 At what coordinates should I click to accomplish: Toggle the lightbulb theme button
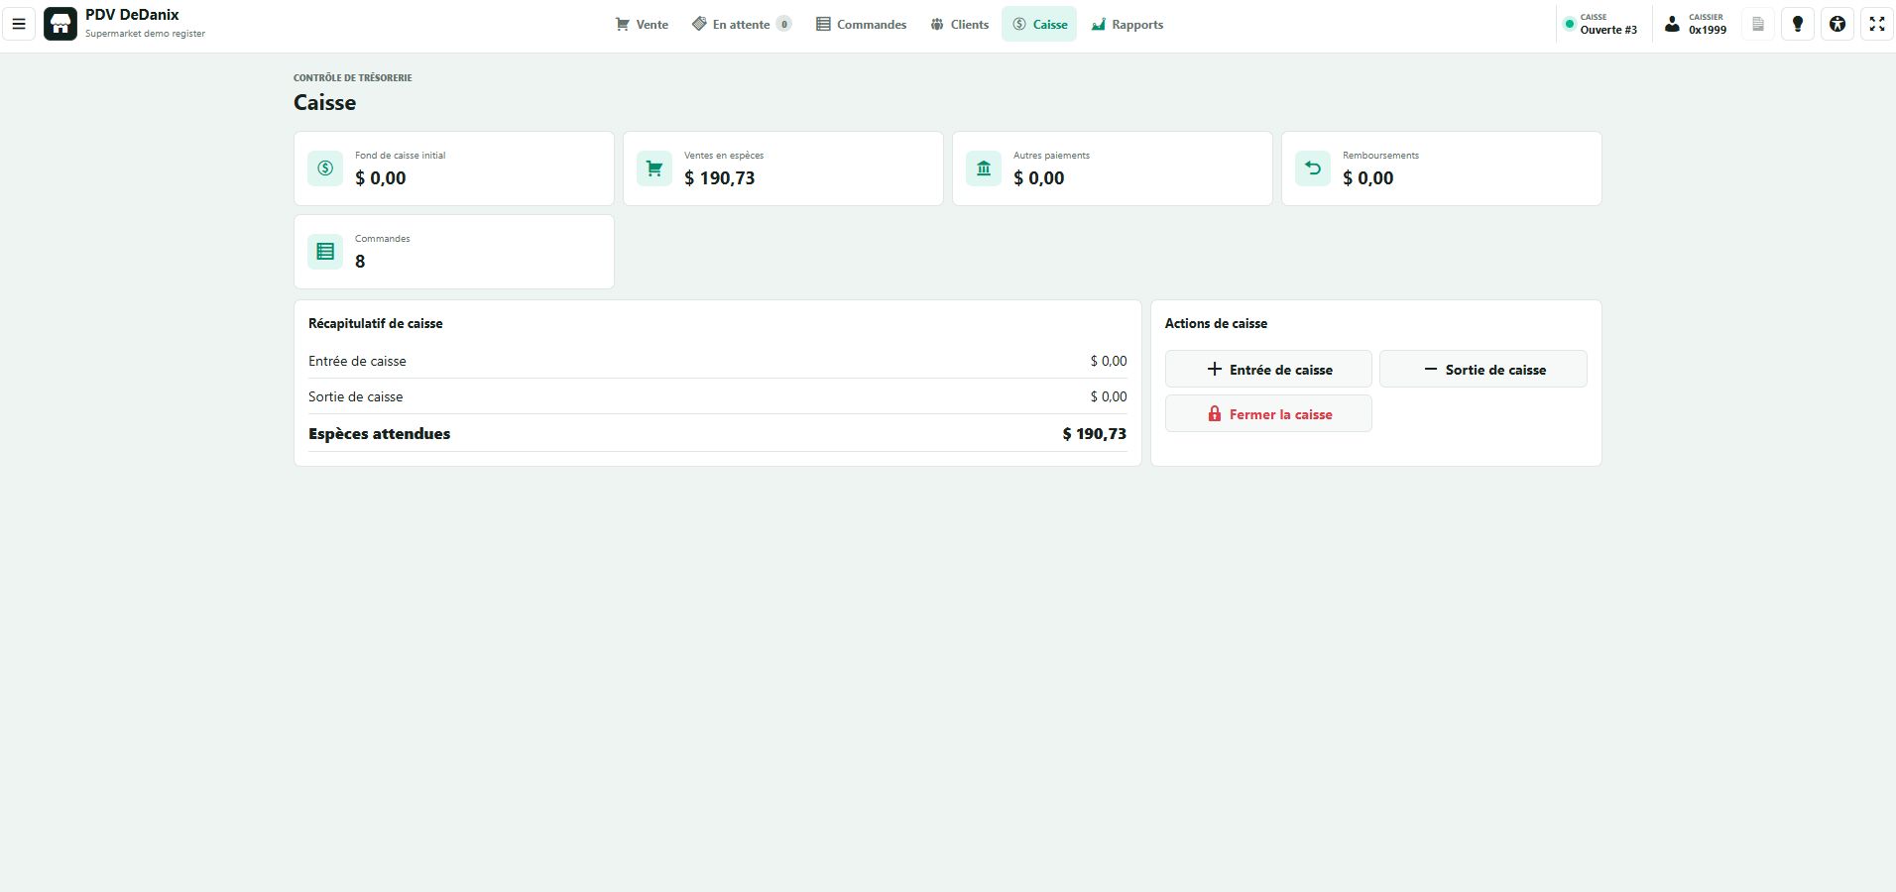(1798, 24)
